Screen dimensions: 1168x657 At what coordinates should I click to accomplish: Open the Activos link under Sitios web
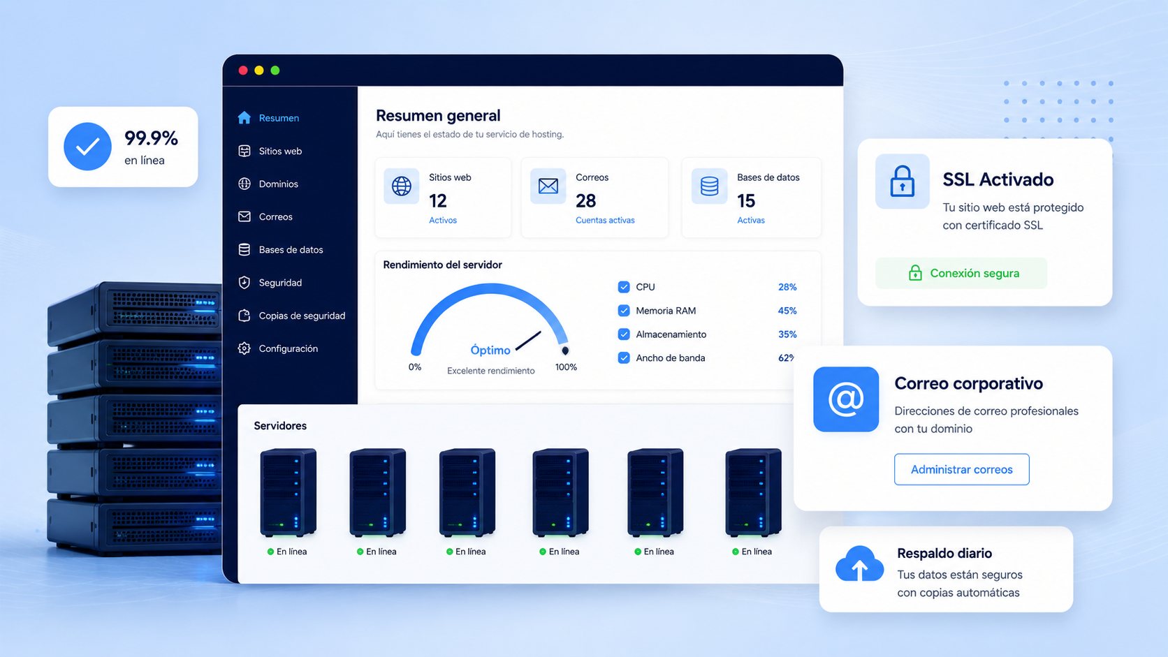pos(443,220)
